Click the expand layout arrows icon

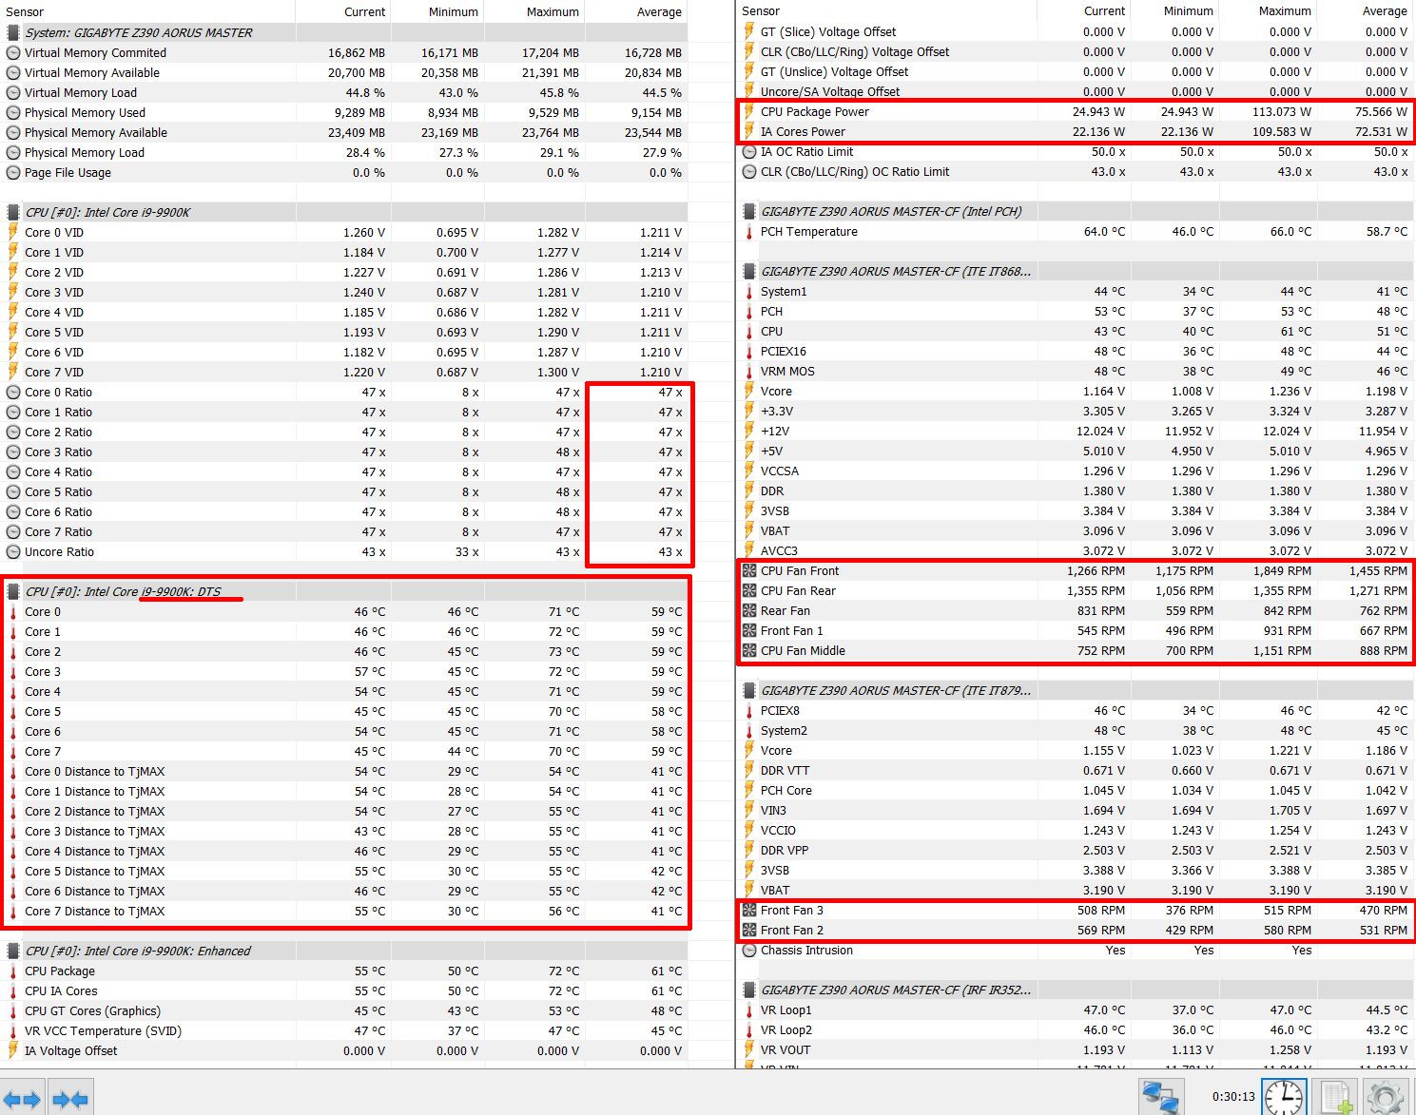24,1100
